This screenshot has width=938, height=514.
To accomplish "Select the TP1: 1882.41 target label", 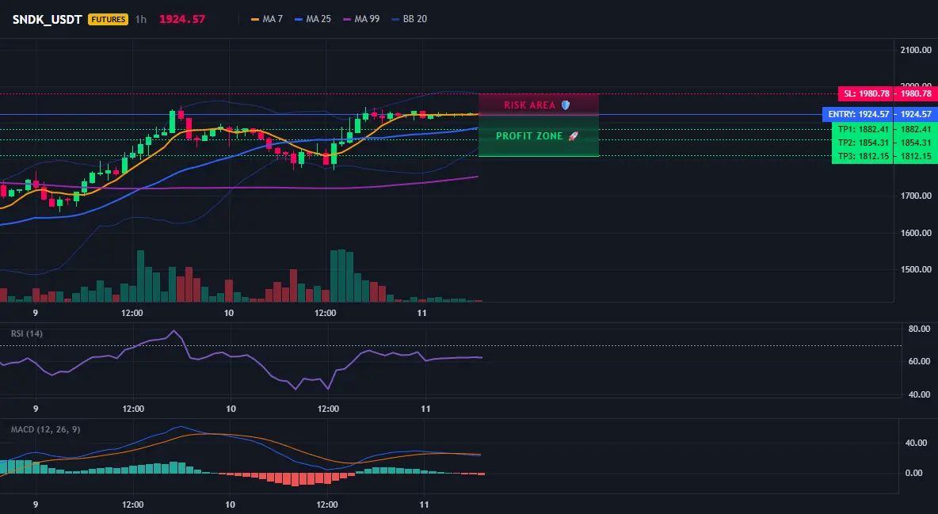I will coord(863,129).
